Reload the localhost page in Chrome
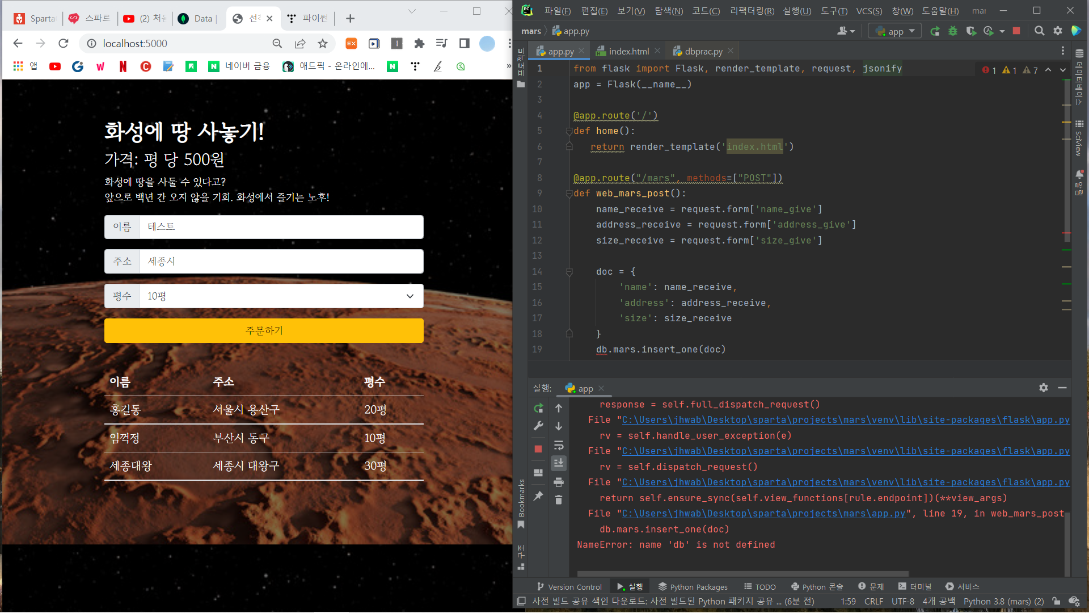This screenshot has width=1089, height=613. tap(64, 44)
